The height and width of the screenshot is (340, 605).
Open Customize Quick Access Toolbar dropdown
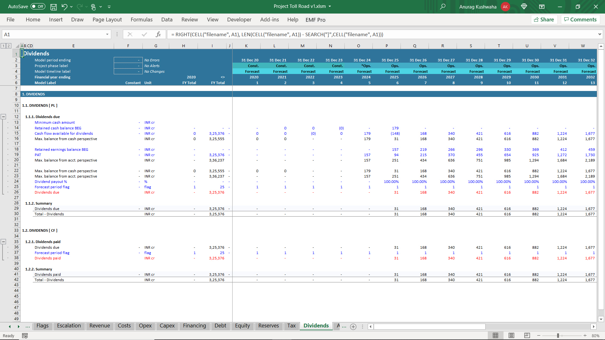coord(109,7)
